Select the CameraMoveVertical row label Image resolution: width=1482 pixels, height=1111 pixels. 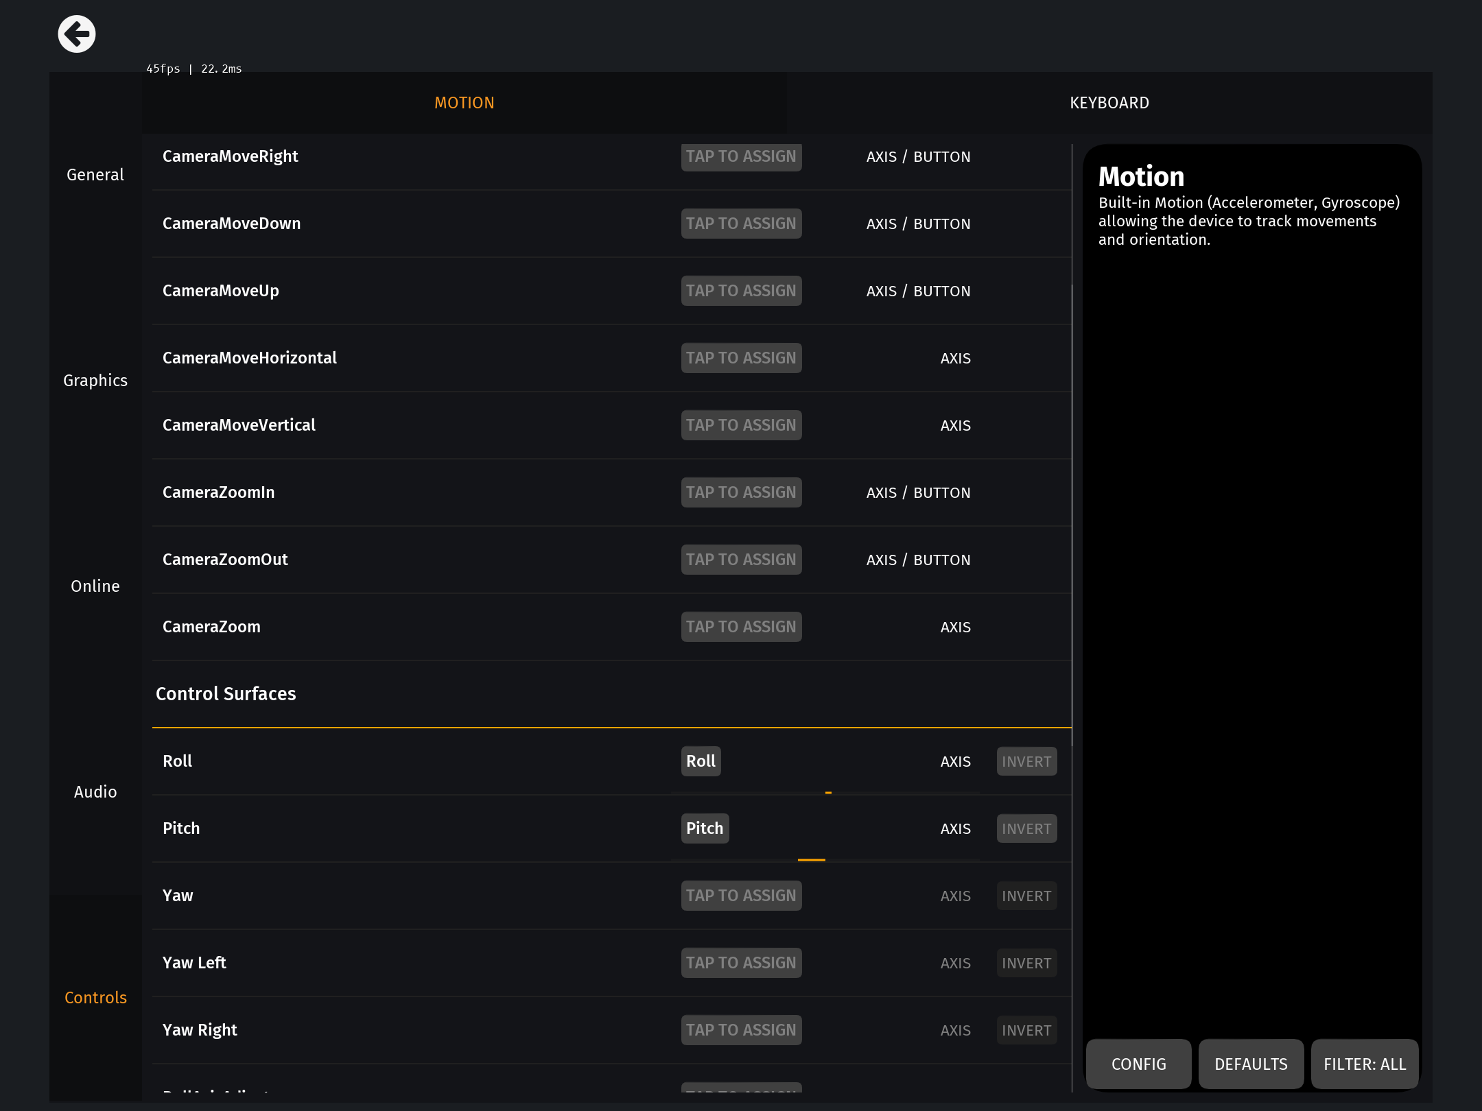[x=239, y=425]
